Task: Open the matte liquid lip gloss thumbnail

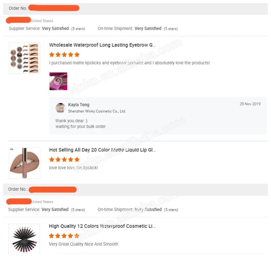Action: (24, 163)
